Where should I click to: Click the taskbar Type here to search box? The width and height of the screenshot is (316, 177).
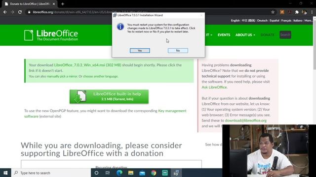point(51,173)
